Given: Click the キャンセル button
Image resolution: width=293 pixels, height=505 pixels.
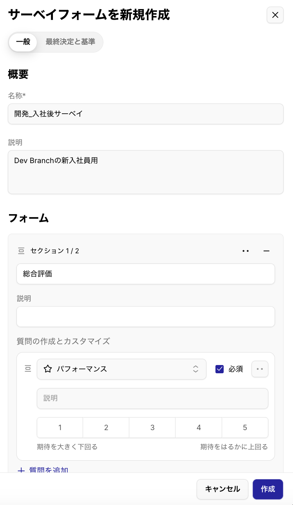Looking at the screenshot, I should pos(222,489).
